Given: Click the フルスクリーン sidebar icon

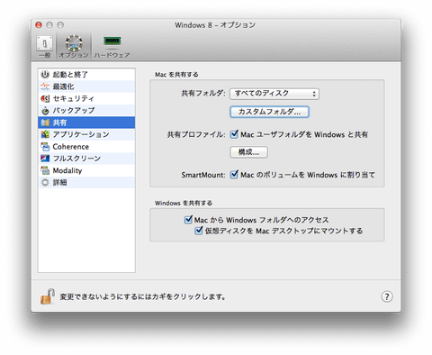Looking at the screenshot, I should click(x=45, y=159).
